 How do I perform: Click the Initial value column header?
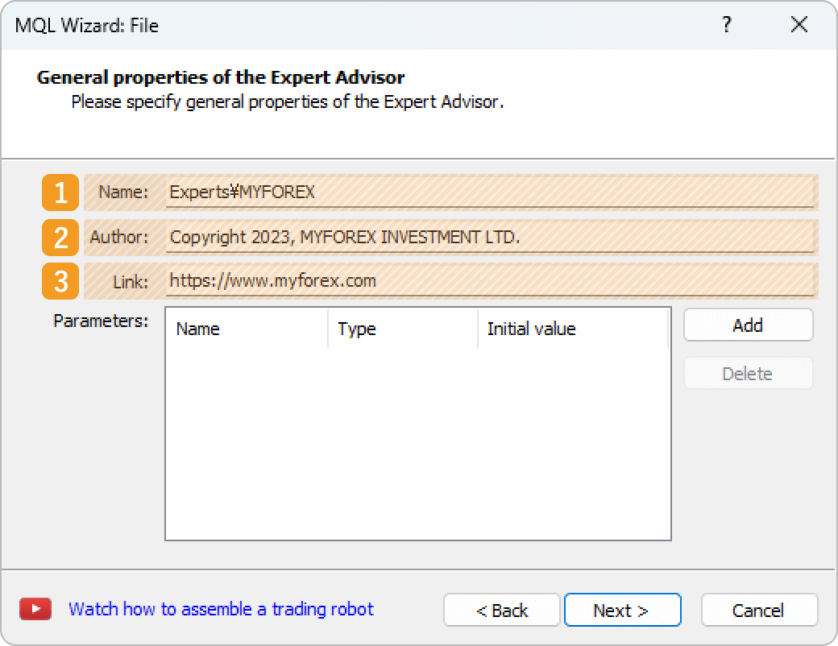(x=532, y=329)
